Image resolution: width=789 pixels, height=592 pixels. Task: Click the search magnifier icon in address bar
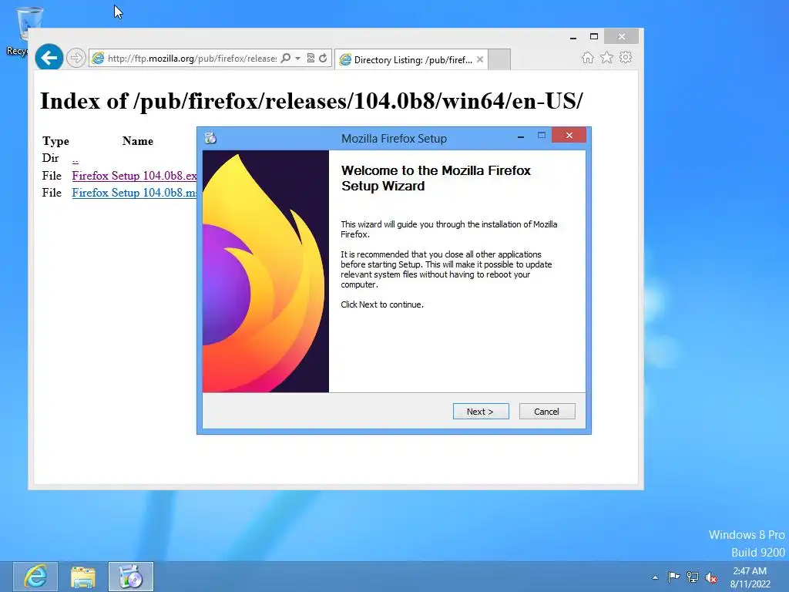tap(285, 58)
